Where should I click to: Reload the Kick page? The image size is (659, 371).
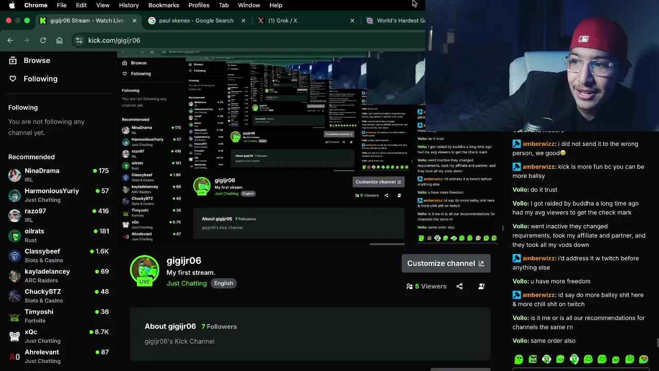click(43, 40)
